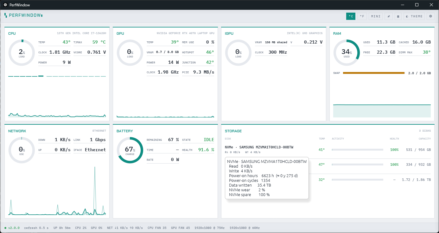Click the battery HEALTH 91.6 % value
The width and height of the screenshot is (439, 233).
(x=206, y=150)
